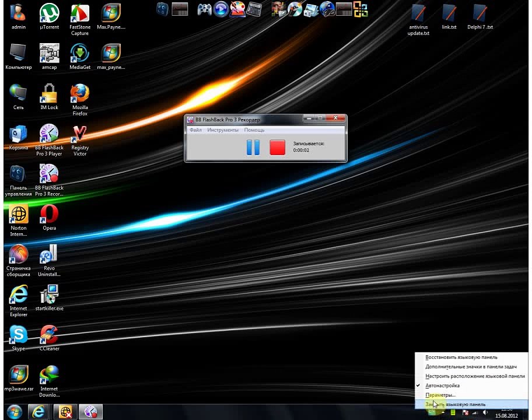
Task: Select the CCleaner desktop icon
Action: click(49, 338)
